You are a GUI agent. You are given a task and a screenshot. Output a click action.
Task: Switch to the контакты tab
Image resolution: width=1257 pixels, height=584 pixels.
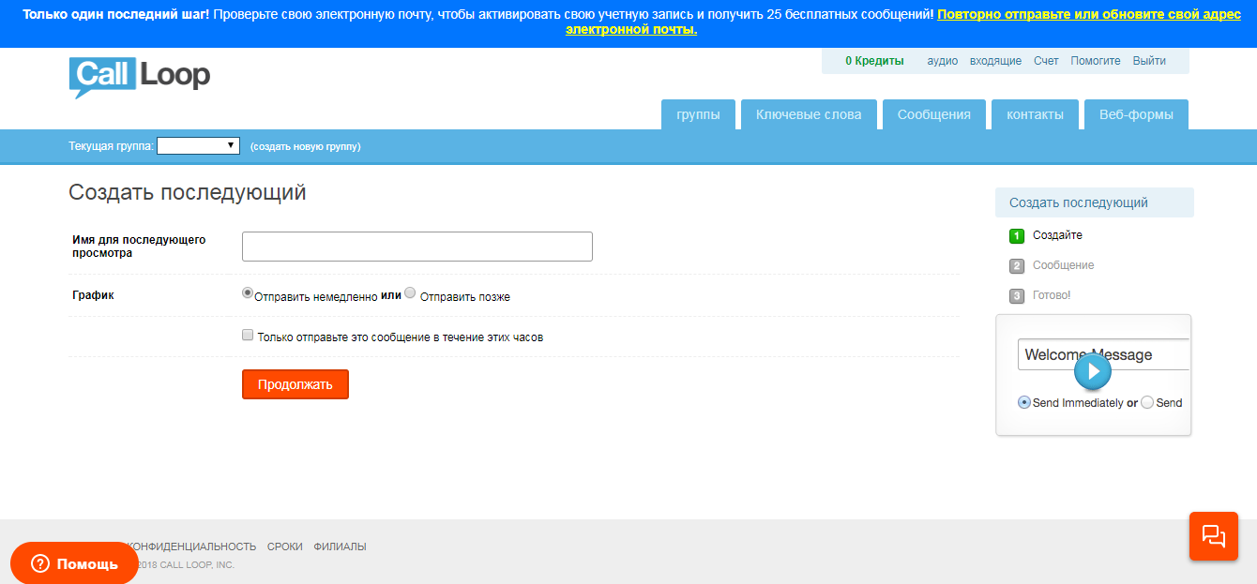pyautogui.click(x=1036, y=114)
